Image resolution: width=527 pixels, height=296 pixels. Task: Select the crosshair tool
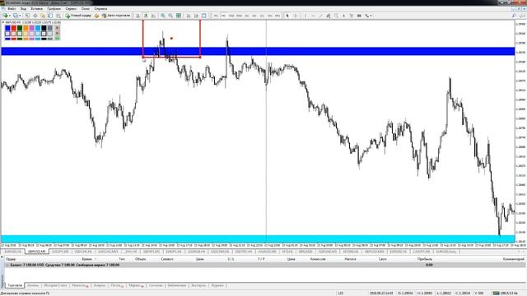click(x=295, y=16)
